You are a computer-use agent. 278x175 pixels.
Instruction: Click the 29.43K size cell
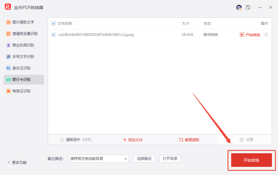click(187, 35)
